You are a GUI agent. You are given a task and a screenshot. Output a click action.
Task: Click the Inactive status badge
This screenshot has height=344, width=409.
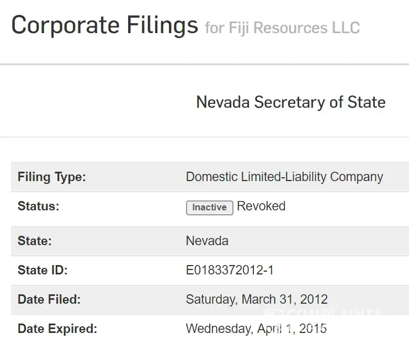209,207
